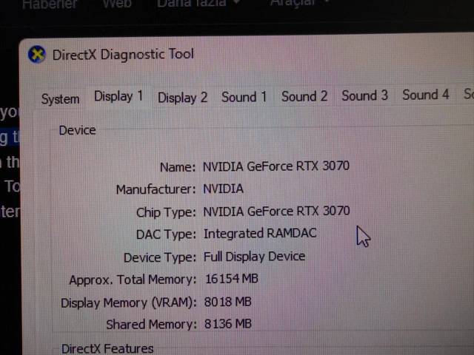The width and height of the screenshot is (474, 355).
Task: Click the Manufacturer NVIDIA value
Action: [x=223, y=189]
